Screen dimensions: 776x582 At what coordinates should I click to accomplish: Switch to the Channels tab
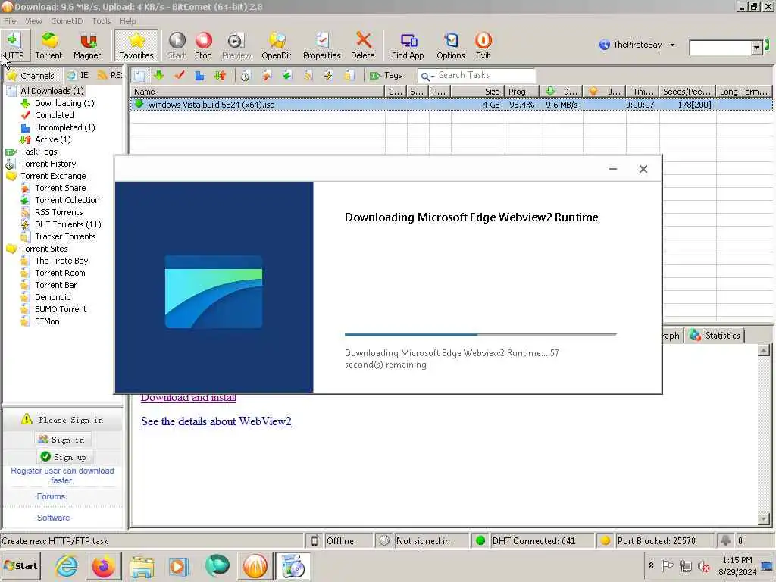click(x=32, y=75)
